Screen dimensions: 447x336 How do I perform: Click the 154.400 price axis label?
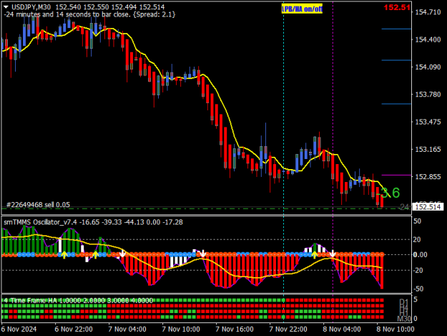click(x=428, y=39)
